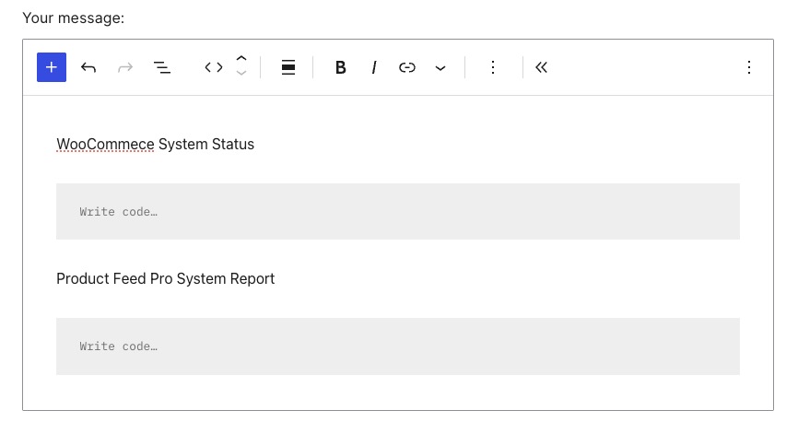Click the second Write code field
Image resolution: width=798 pixels, height=434 pixels.
tap(398, 346)
